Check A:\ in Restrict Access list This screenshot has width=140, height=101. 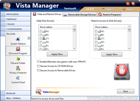coord(96,31)
